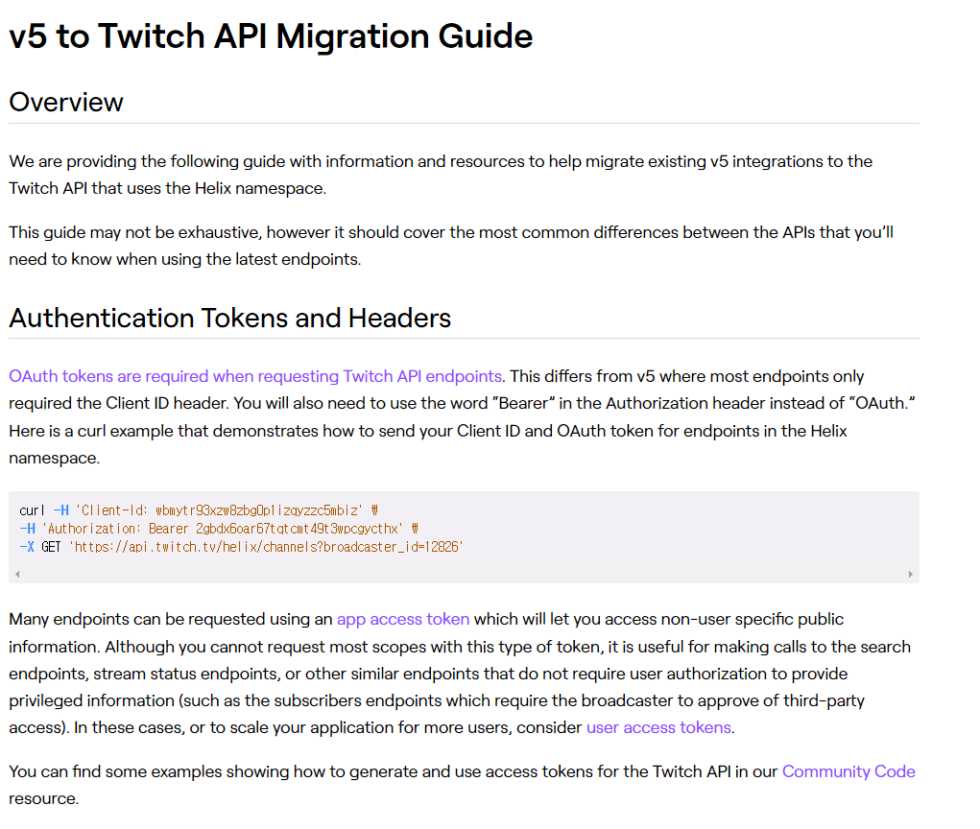Click the Authorization: Bearer code line
The height and width of the screenshot is (829, 980).
coord(219,529)
